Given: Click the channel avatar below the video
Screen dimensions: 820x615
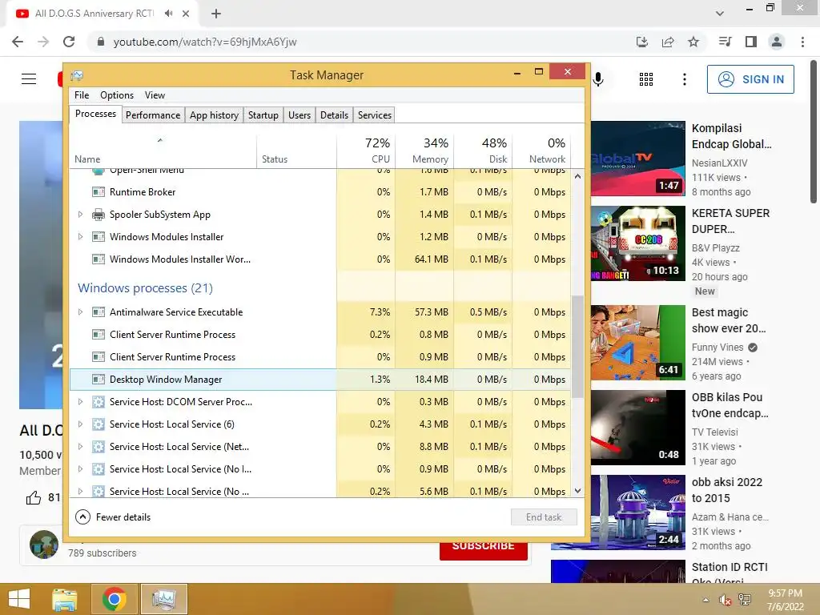Looking at the screenshot, I should coord(44,545).
